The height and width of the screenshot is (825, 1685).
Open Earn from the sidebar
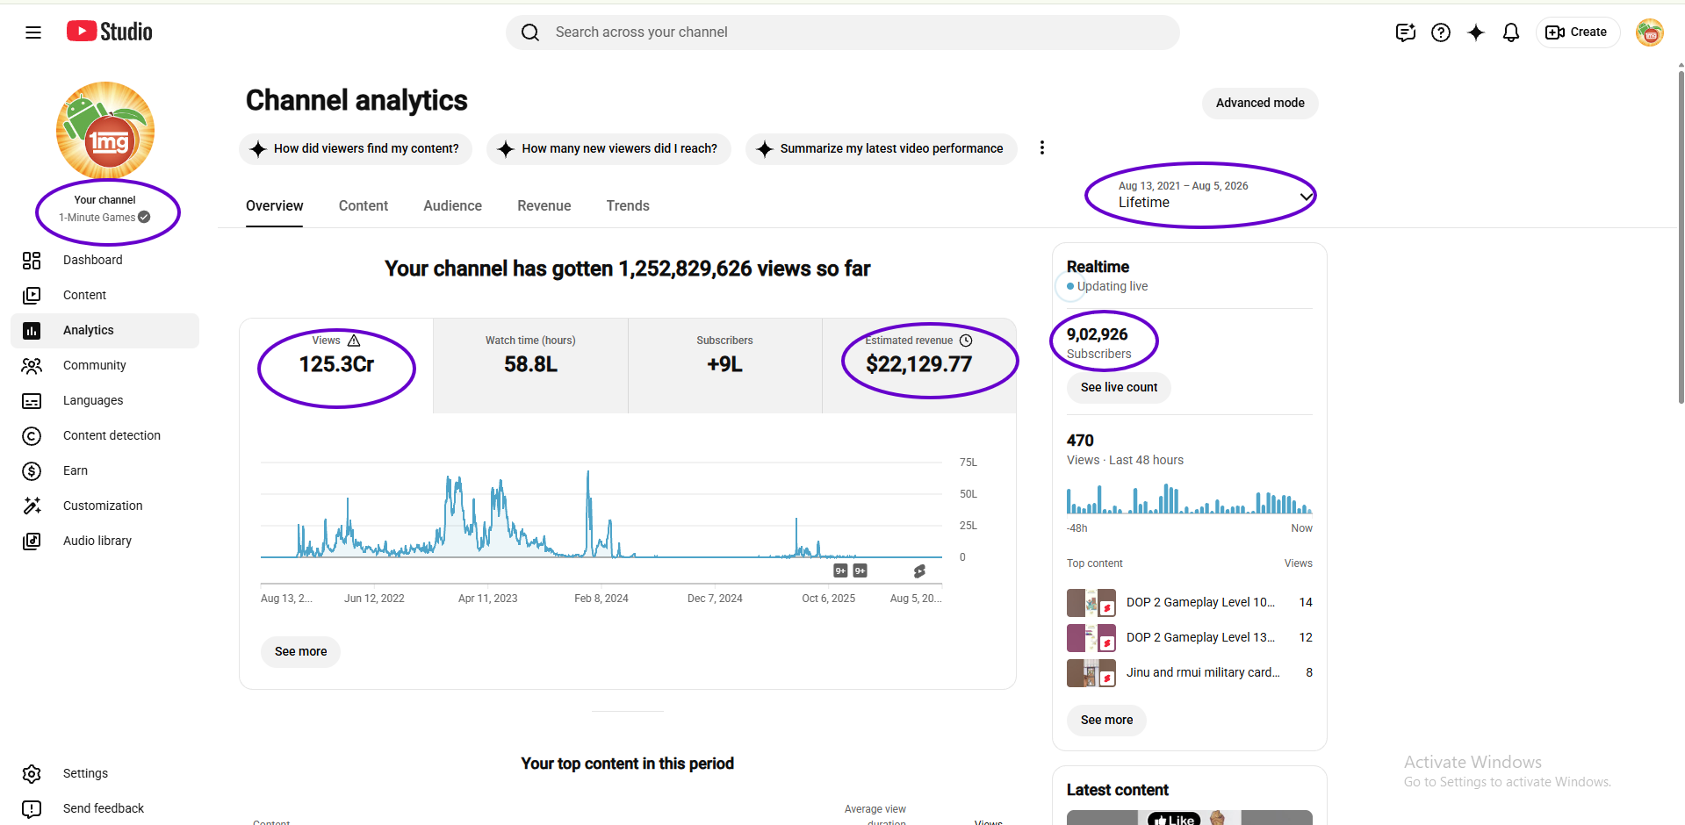point(105,470)
